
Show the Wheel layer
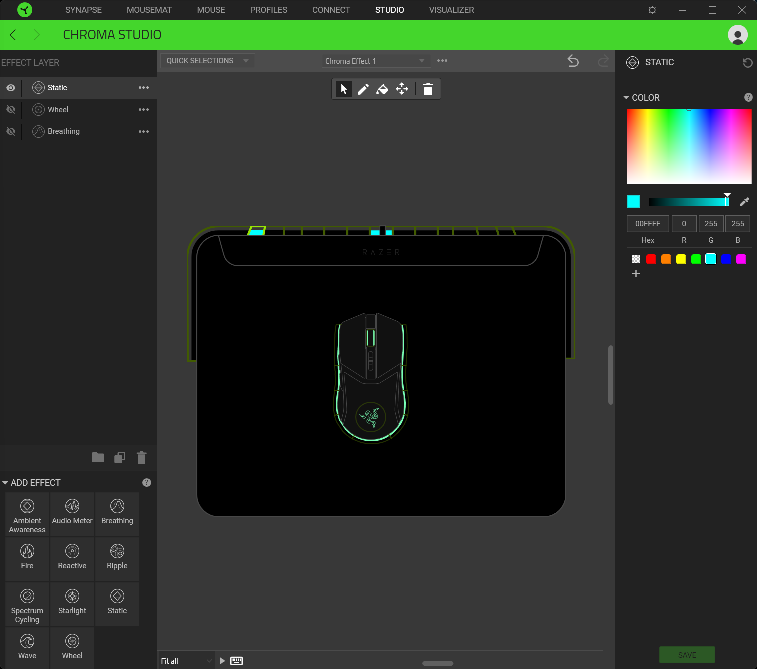pyautogui.click(x=11, y=109)
